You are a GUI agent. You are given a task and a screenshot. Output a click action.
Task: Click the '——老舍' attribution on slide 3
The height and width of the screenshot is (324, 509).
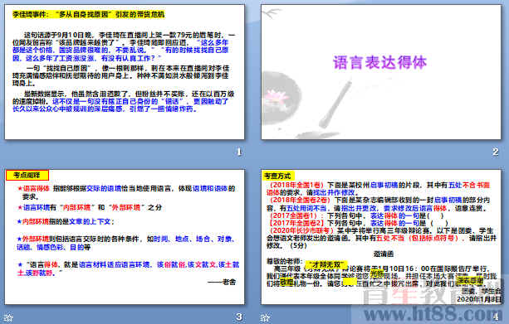click(x=222, y=282)
